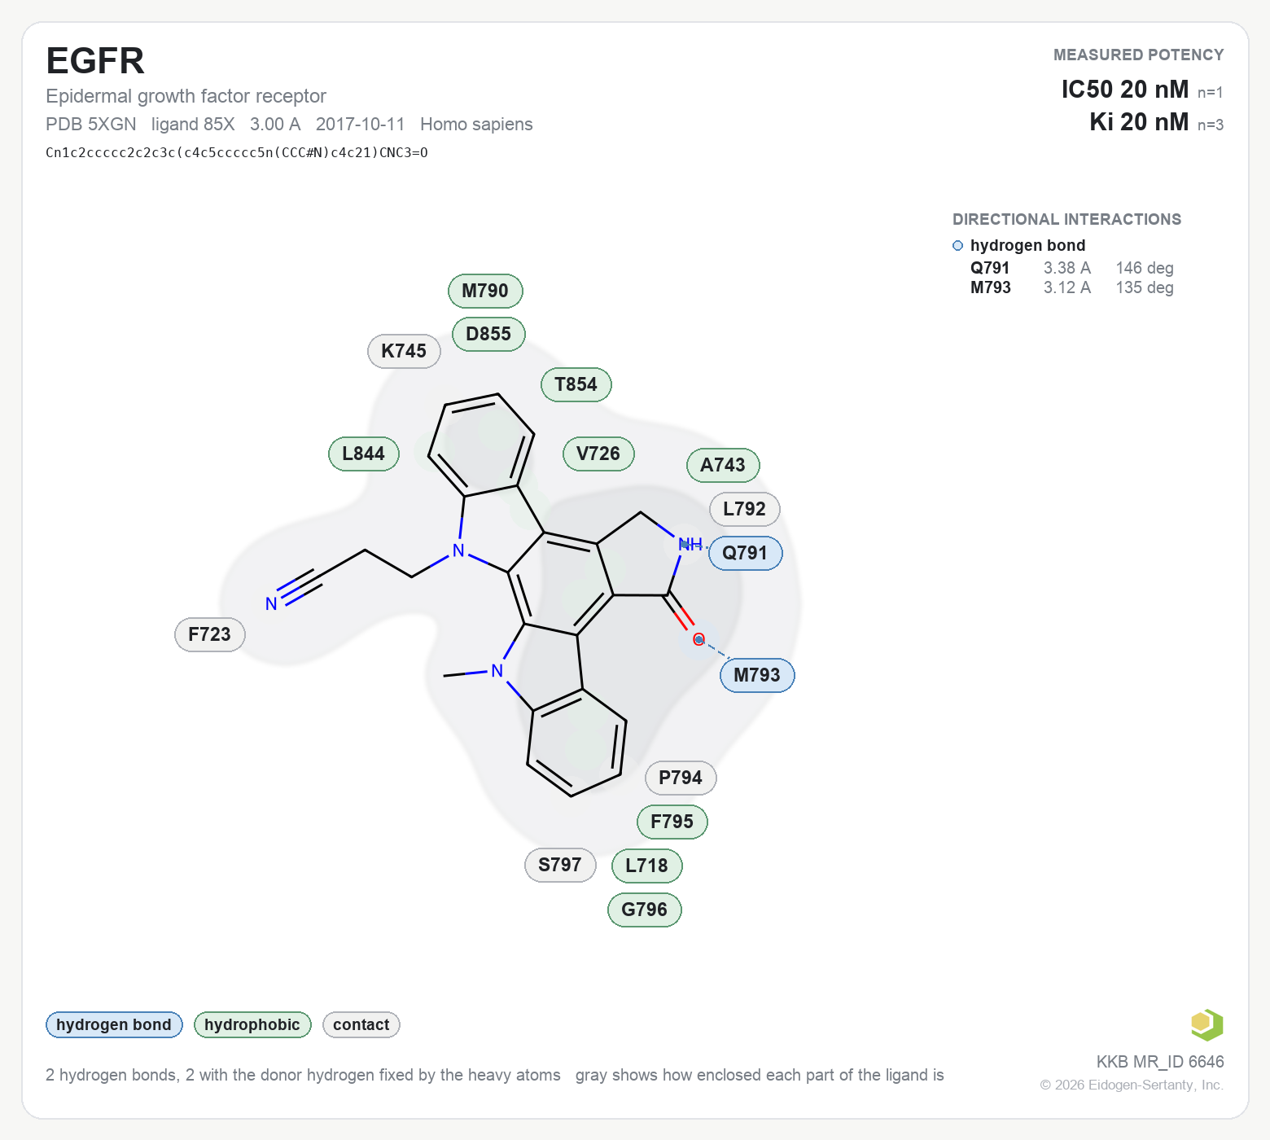
Task: Click the 135 deg angle value
Action: coord(1145,287)
